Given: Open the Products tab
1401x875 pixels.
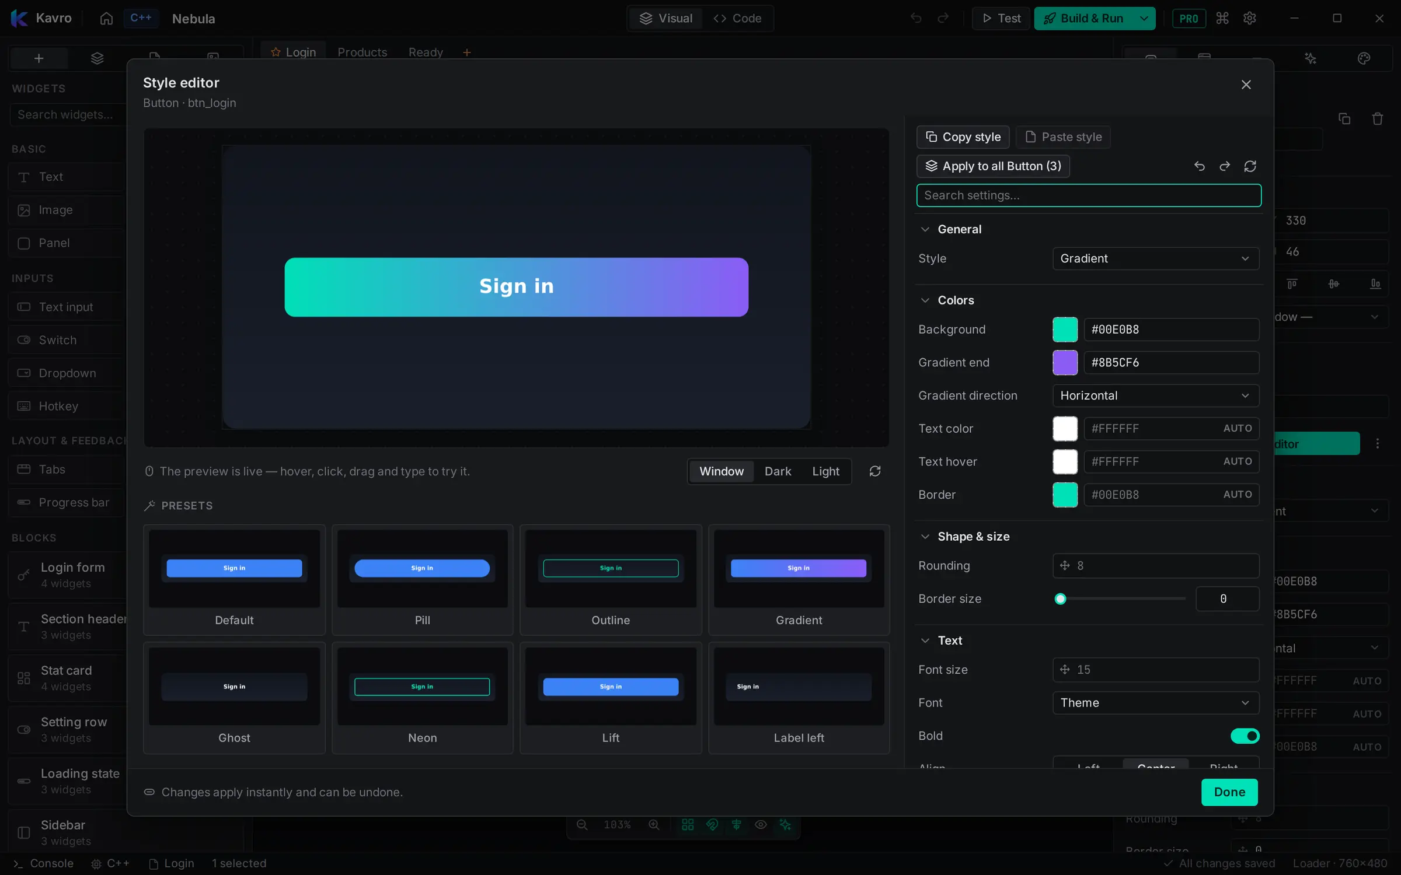Looking at the screenshot, I should click(362, 52).
